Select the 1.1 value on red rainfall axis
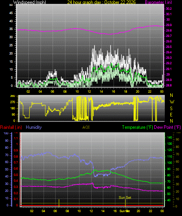The height and width of the screenshot is (216, 182). 16,138
